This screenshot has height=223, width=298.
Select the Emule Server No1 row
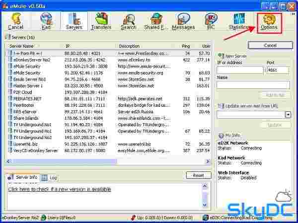point(109,79)
